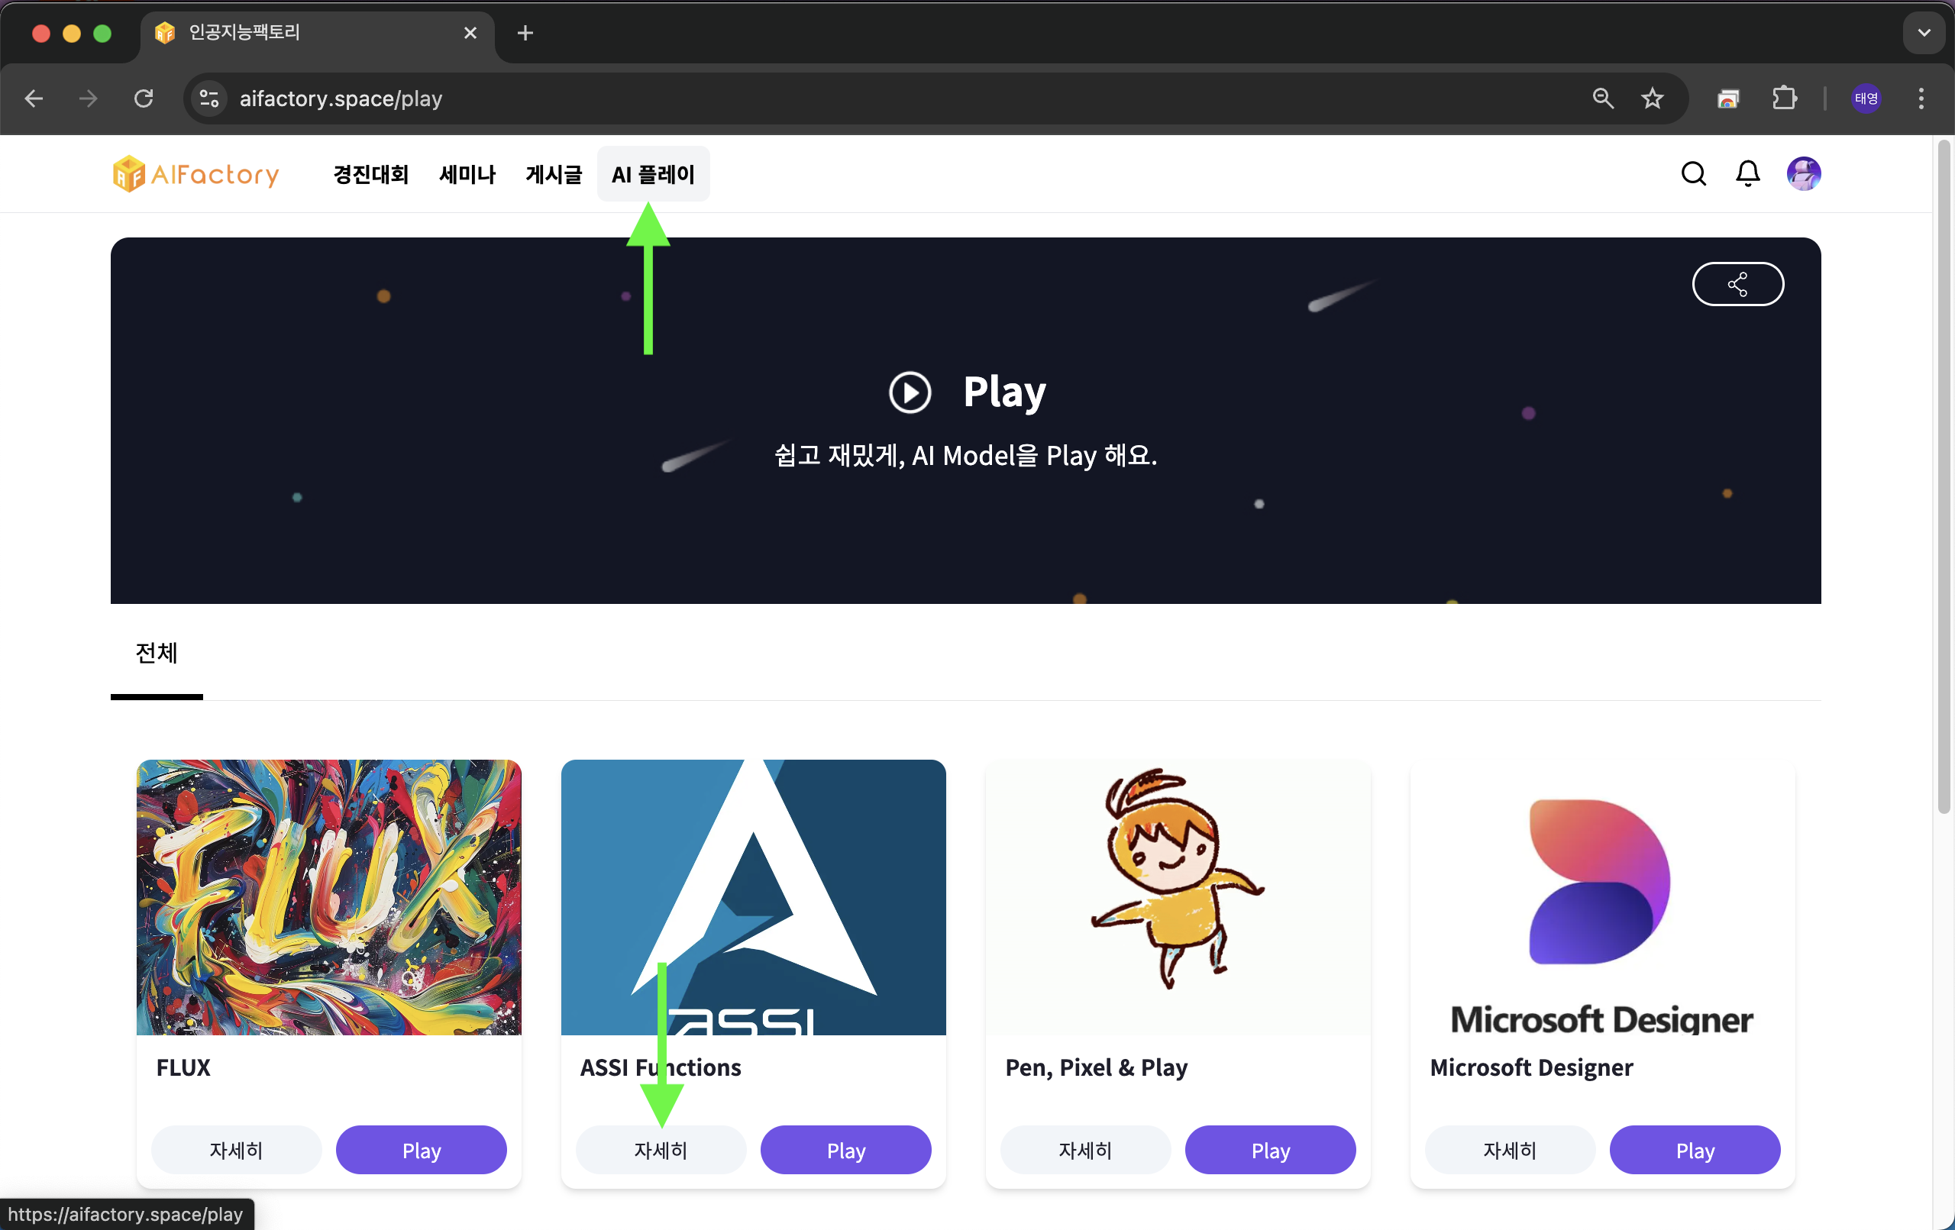Viewport: 1955px width, 1230px height.
Task: Select the AI 플레이 menu item
Action: [654, 175]
